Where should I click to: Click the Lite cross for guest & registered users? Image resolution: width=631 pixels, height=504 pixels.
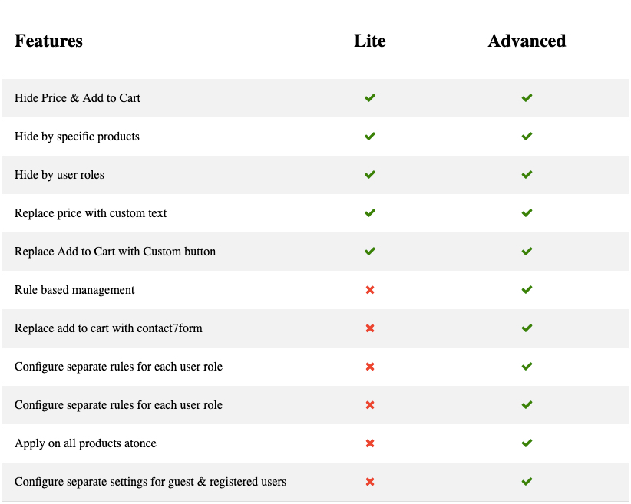pos(370,482)
